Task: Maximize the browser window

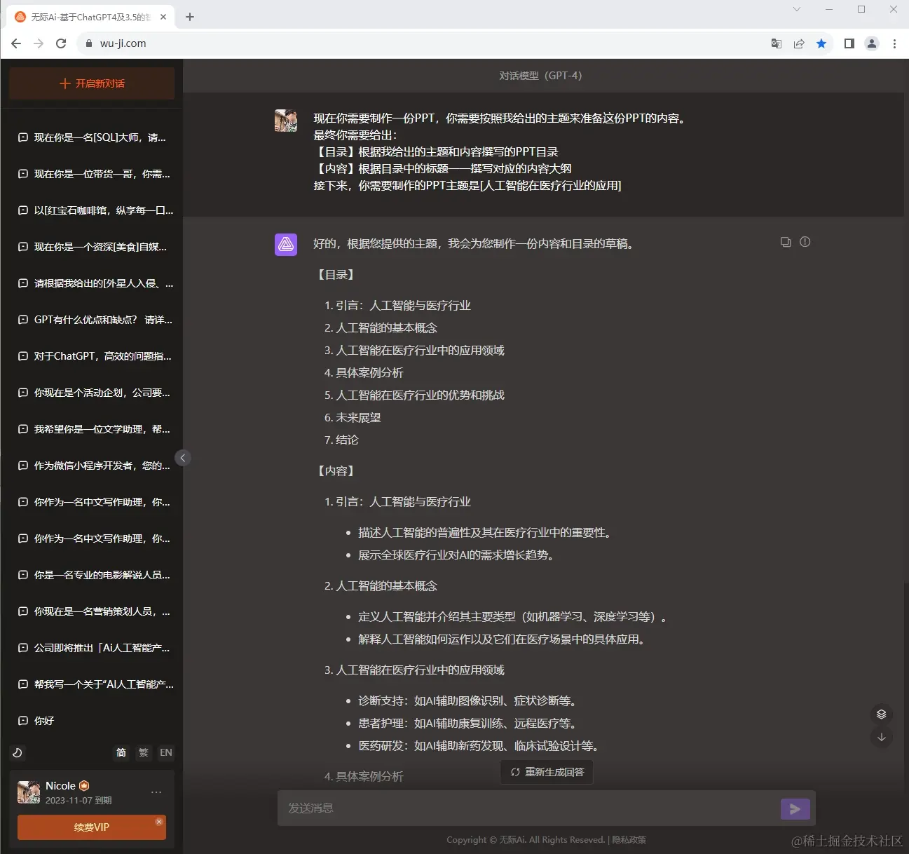Action: click(861, 9)
